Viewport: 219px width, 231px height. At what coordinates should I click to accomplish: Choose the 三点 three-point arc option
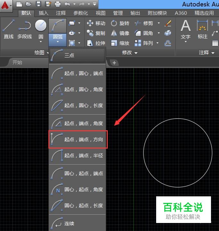(x=77, y=56)
